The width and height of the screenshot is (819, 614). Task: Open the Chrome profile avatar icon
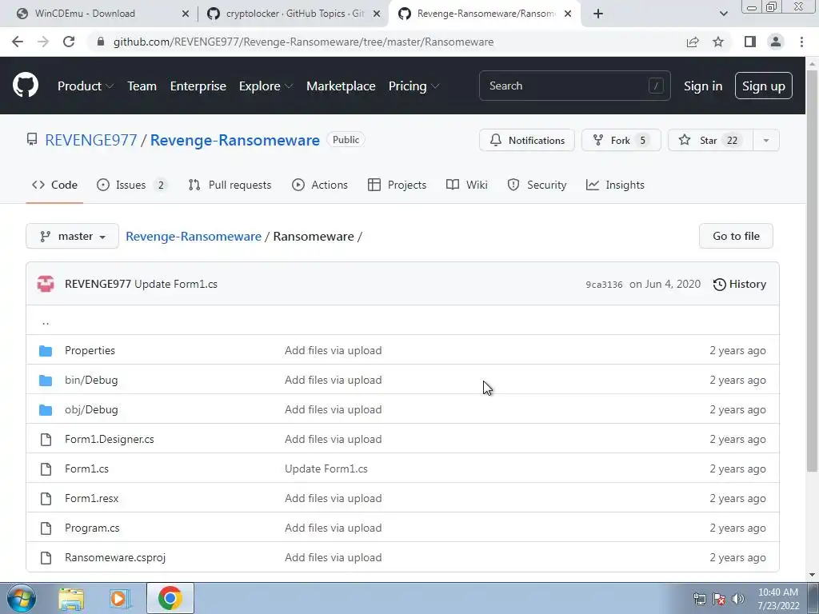[776, 42]
